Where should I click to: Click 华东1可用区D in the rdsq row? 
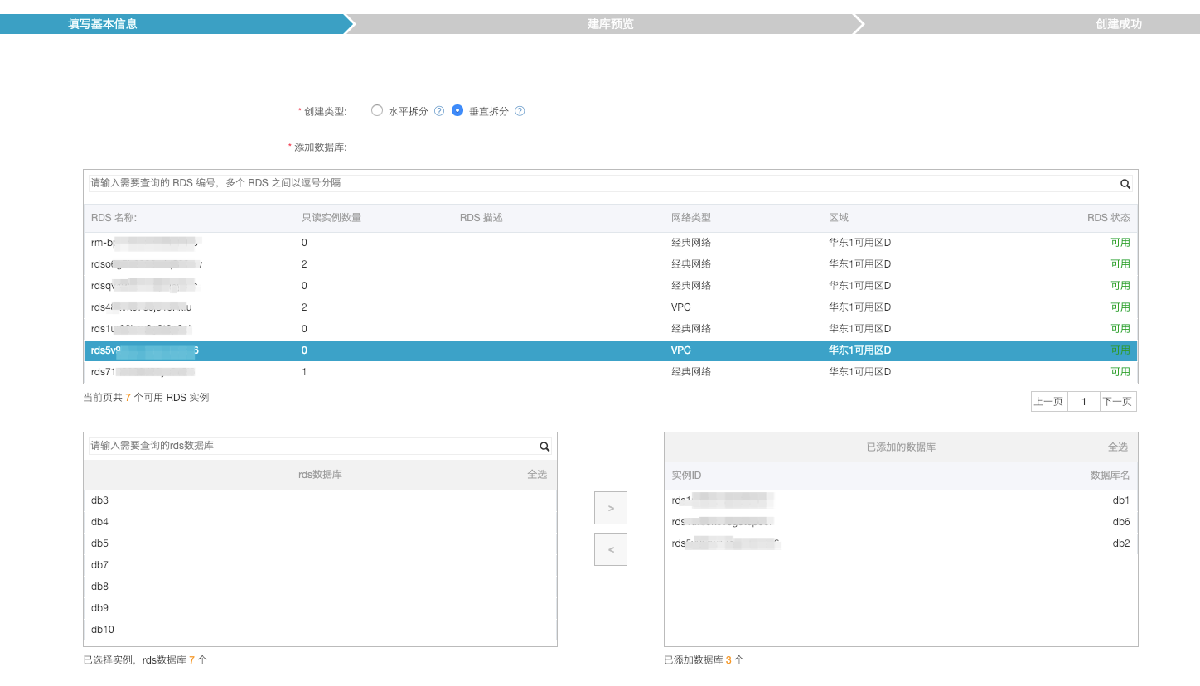point(859,286)
